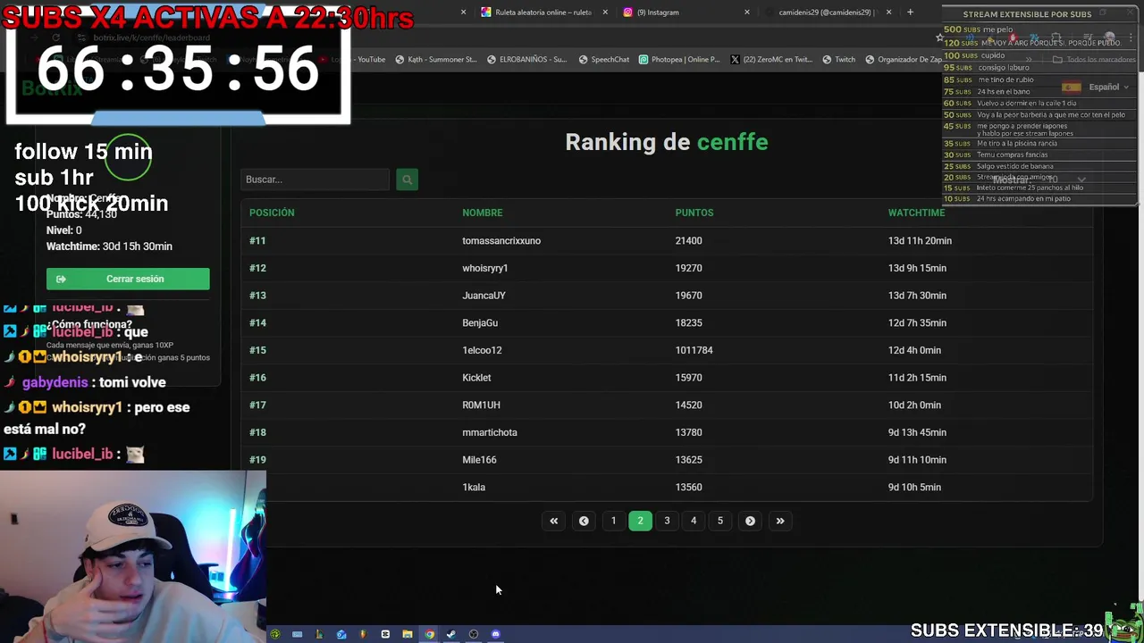Open Steam from the taskbar
Viewport: 1144px width, 643px height.
(x=451, y=634)
